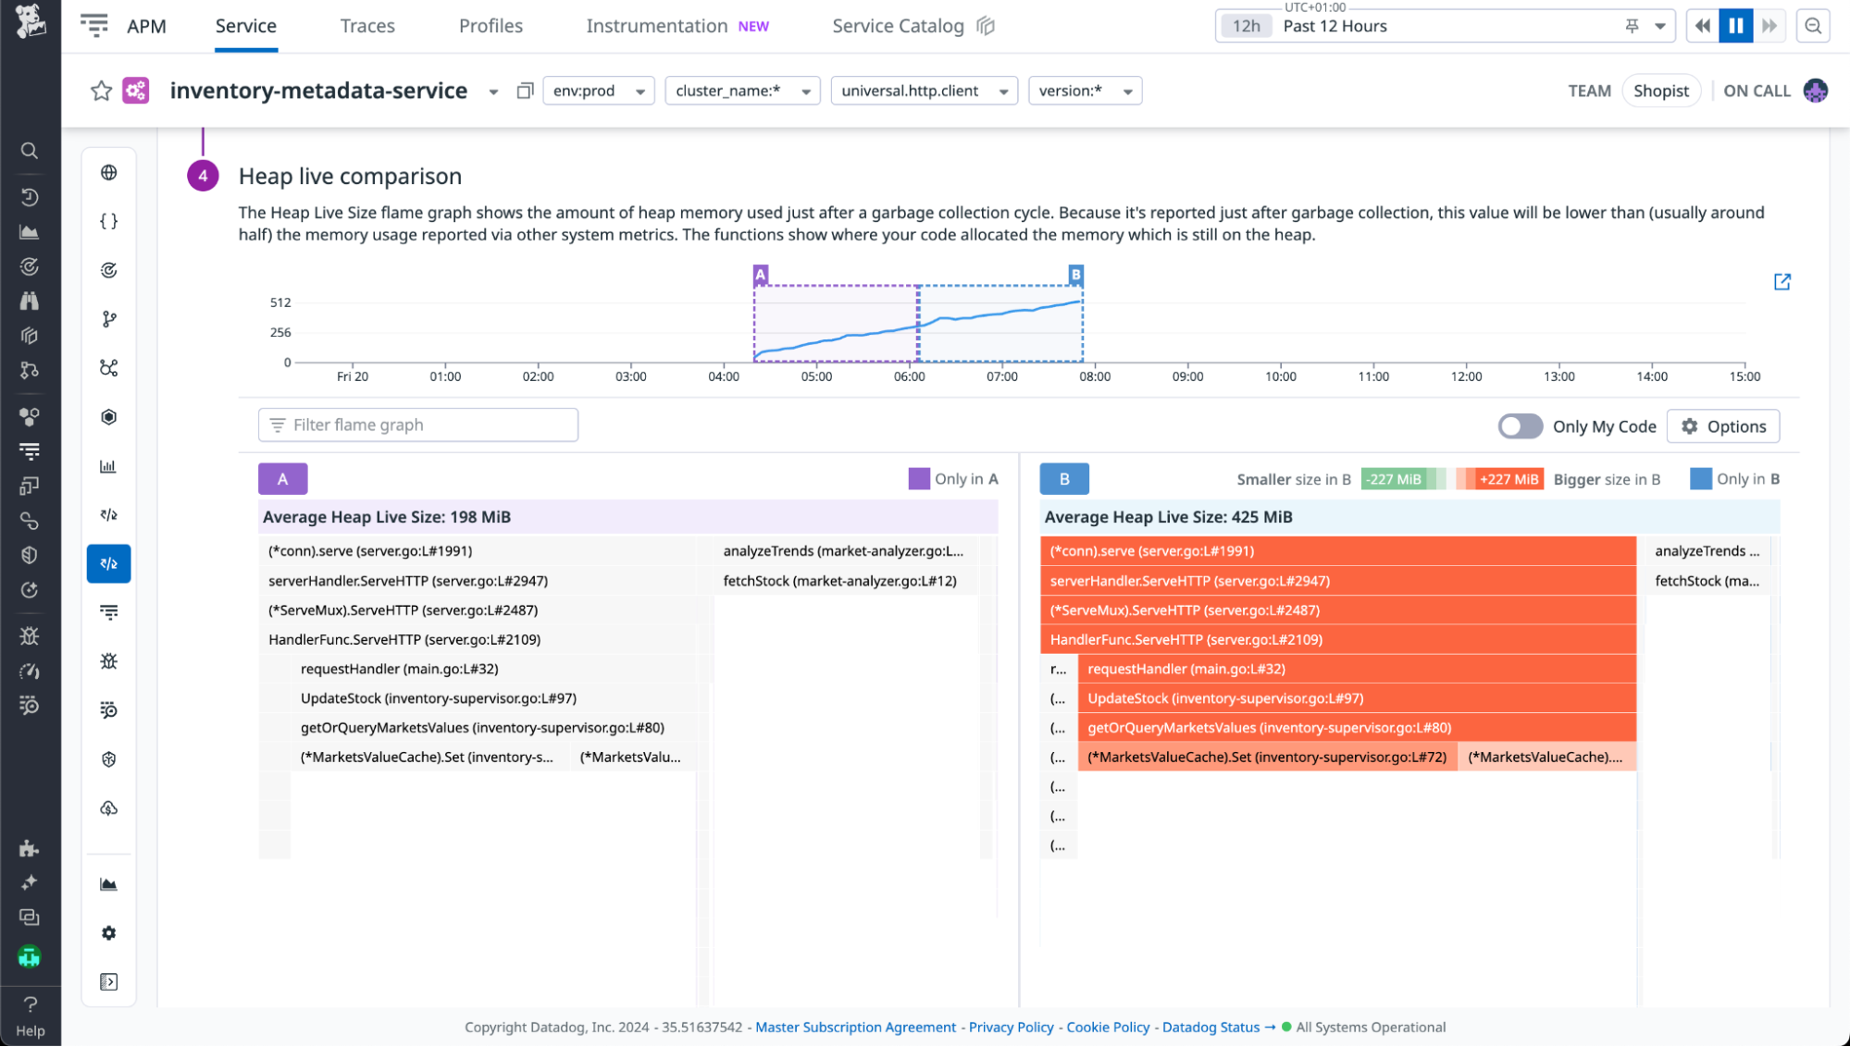Click the -227 MiB green color legend
This screenshot has height=1047, width=1850.
1392,479
